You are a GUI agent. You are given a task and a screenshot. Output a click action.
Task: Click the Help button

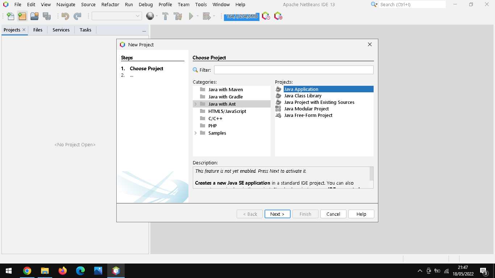(x=361, y=214)
